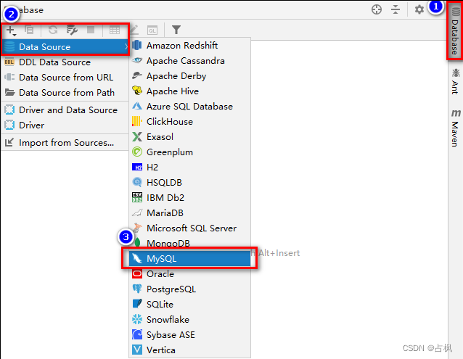
Task: Click the chevron arrow on Data Source row
Action: point(126,46)
